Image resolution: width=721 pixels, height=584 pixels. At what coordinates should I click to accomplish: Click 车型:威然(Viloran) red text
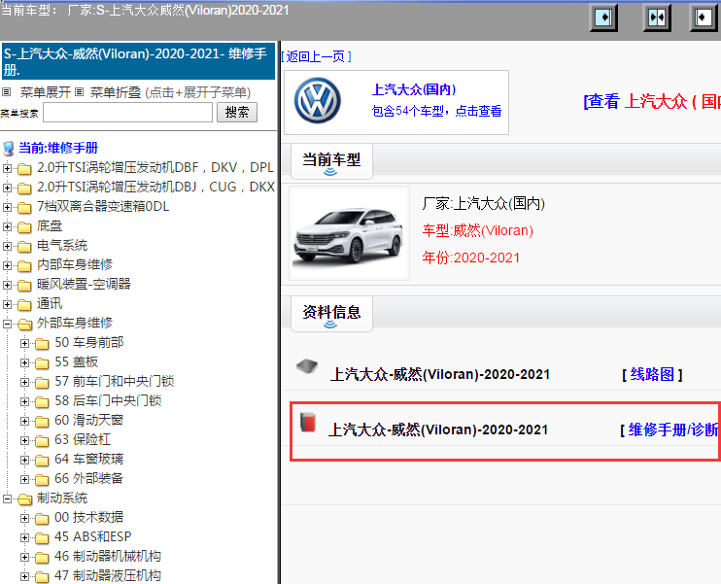(x=478, y=230)
